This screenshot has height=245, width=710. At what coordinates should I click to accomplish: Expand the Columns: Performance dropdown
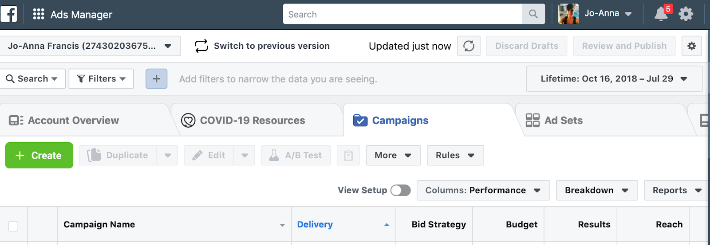pyautogui.click(x=483, y=191)
